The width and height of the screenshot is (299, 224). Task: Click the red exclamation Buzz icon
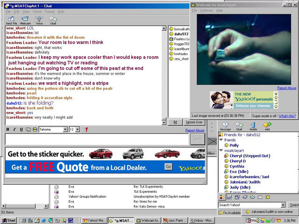point(86,130)
